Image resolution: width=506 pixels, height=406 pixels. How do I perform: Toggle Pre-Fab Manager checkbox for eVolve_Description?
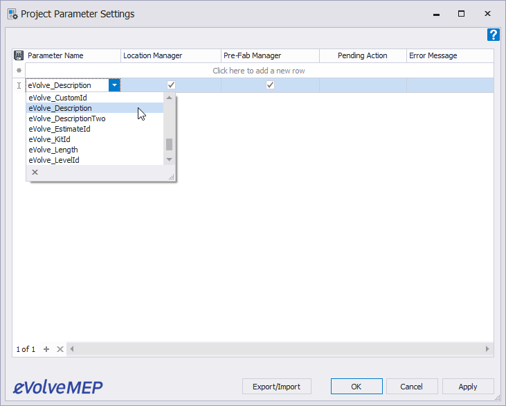(270, 85)
